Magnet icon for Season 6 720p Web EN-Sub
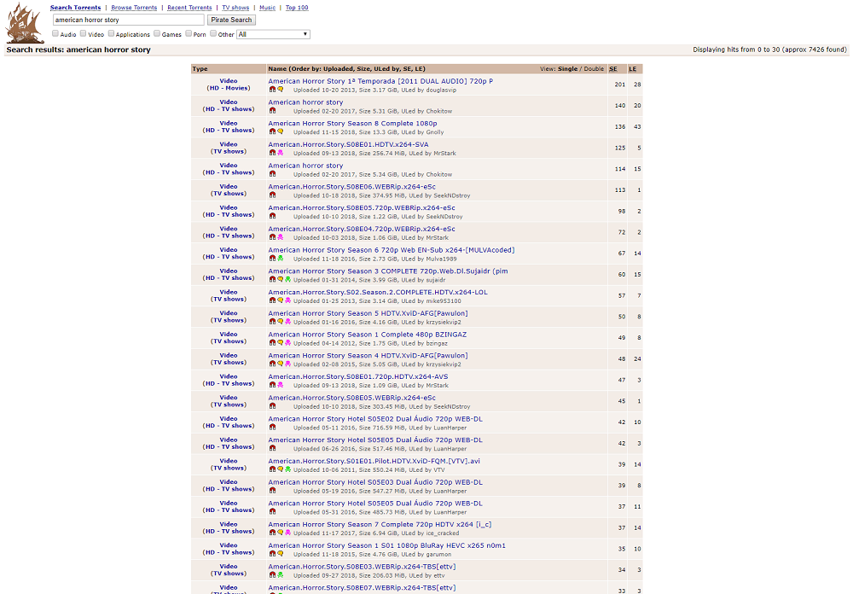 (x=273, y=259)
